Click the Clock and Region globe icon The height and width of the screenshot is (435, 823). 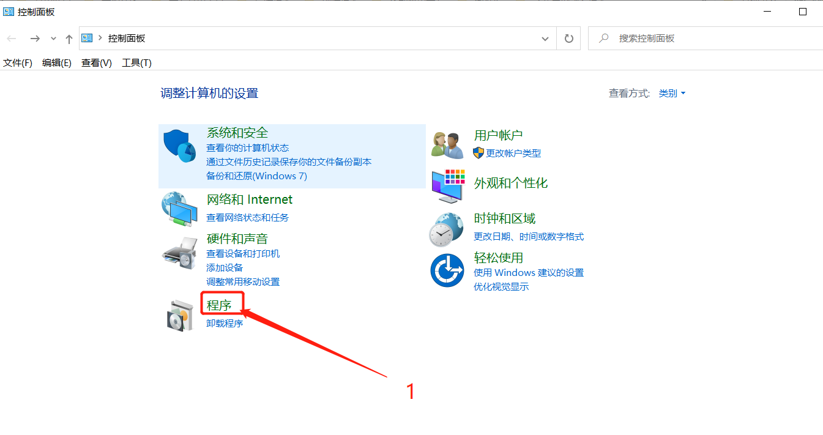[446, 229]
